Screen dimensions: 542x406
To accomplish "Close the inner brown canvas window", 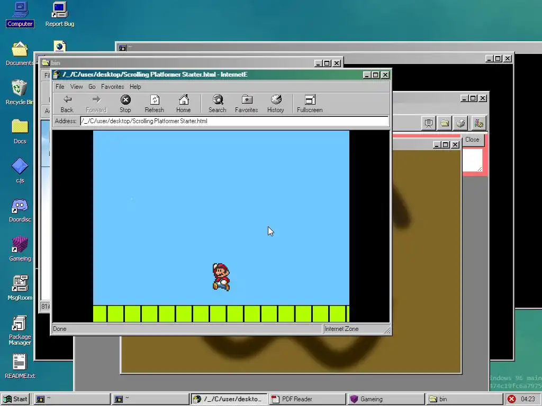I will click(455, 145).
